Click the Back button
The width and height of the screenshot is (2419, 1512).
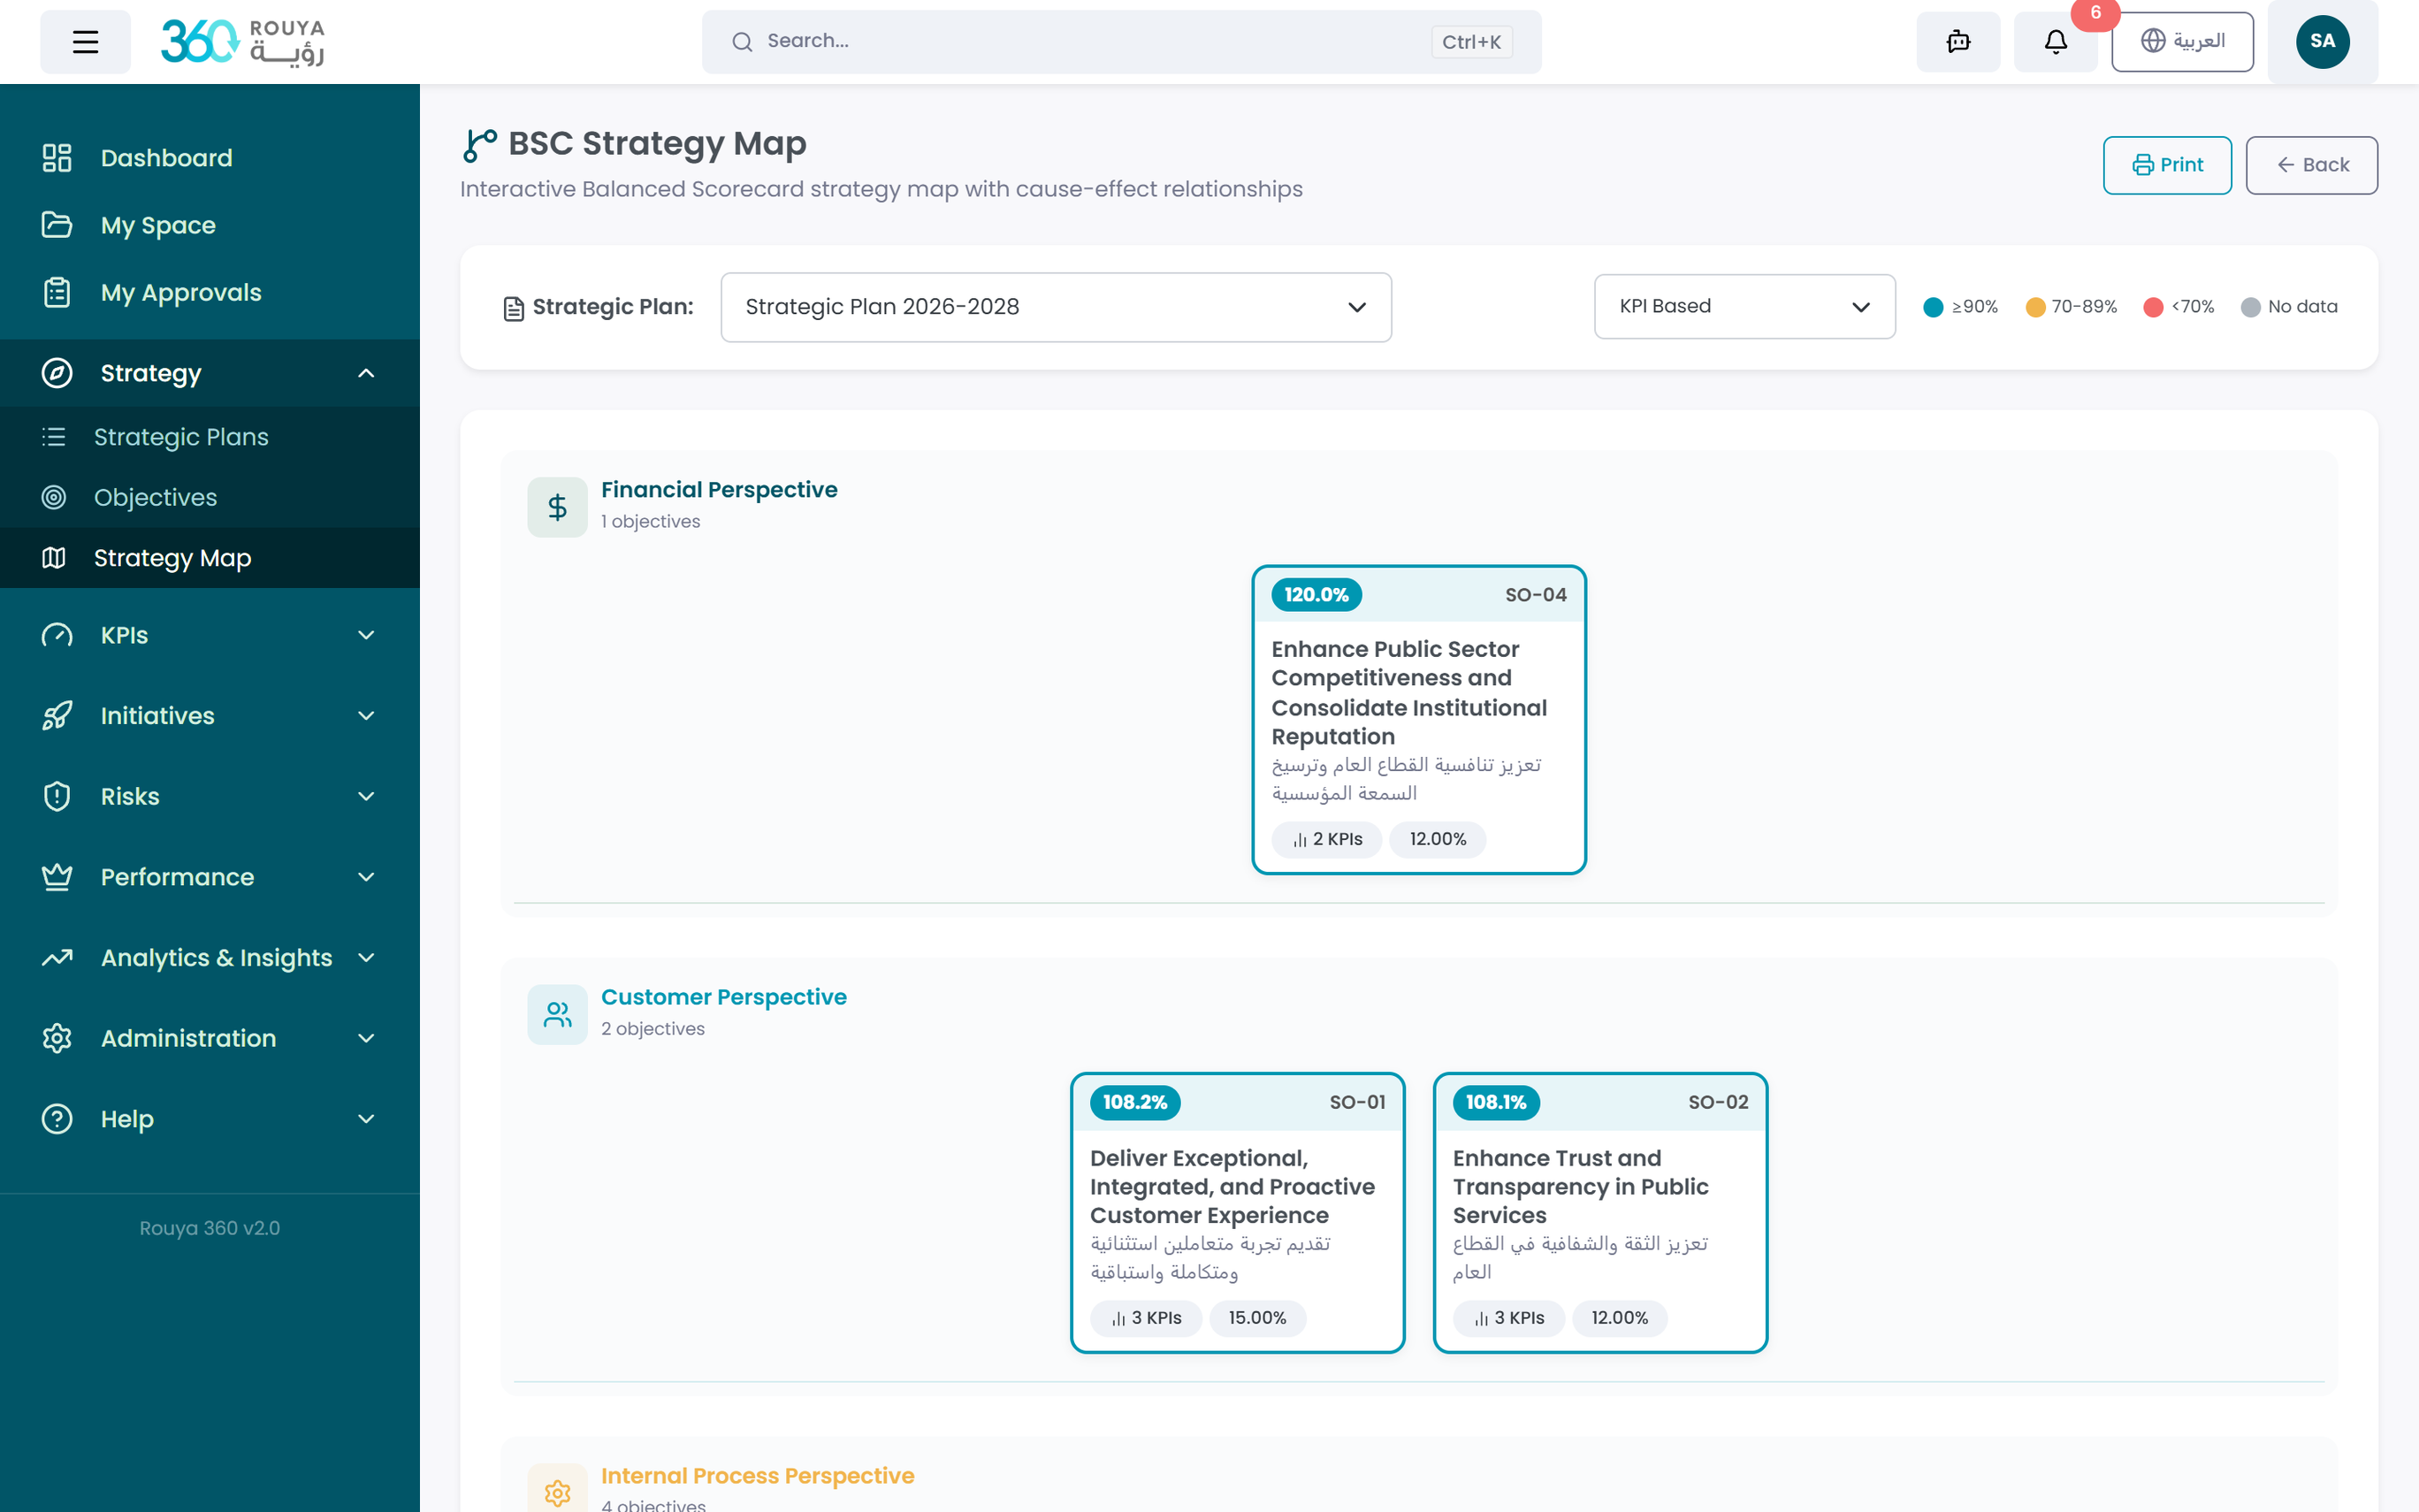2311,165
